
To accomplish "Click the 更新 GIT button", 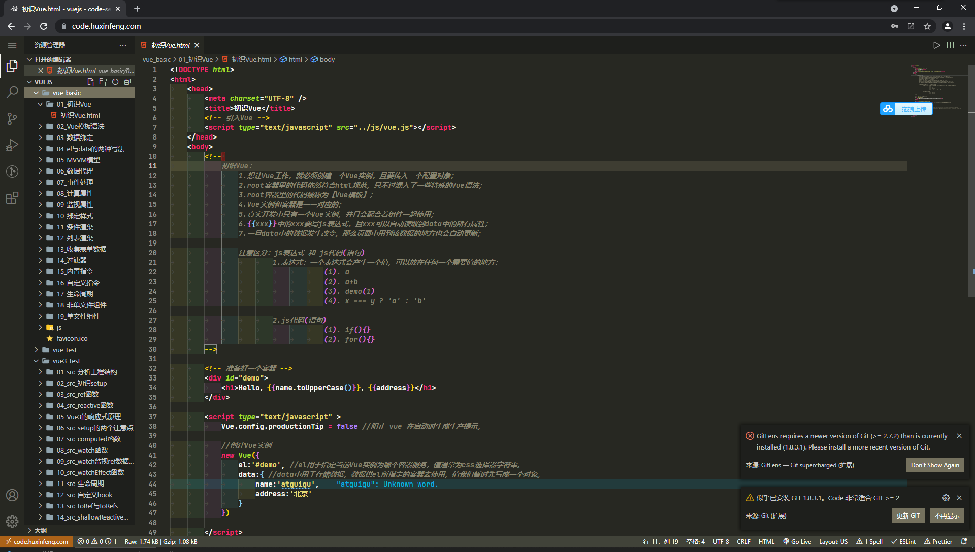I will (907, 515).
